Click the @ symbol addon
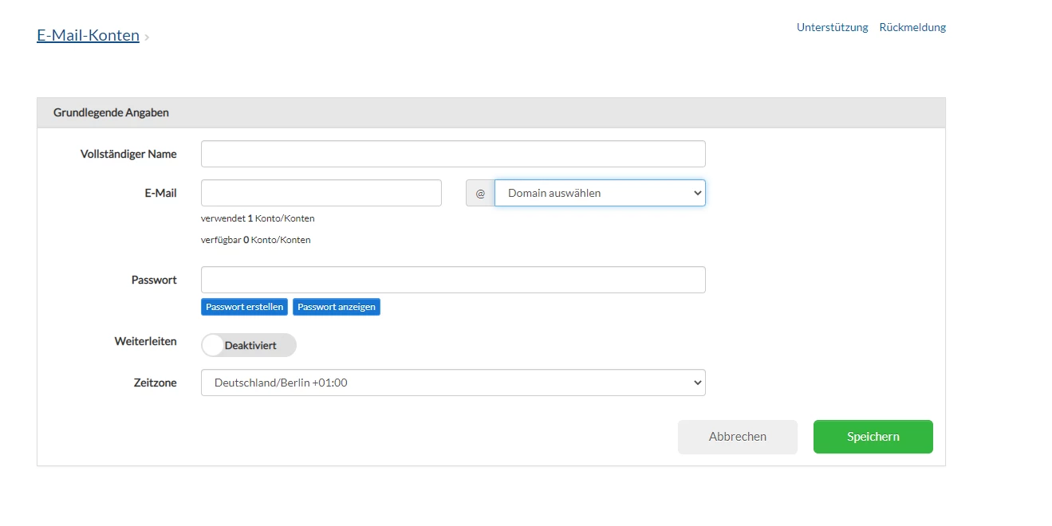This screenshot has height=526, width=1052. [480, 193]
